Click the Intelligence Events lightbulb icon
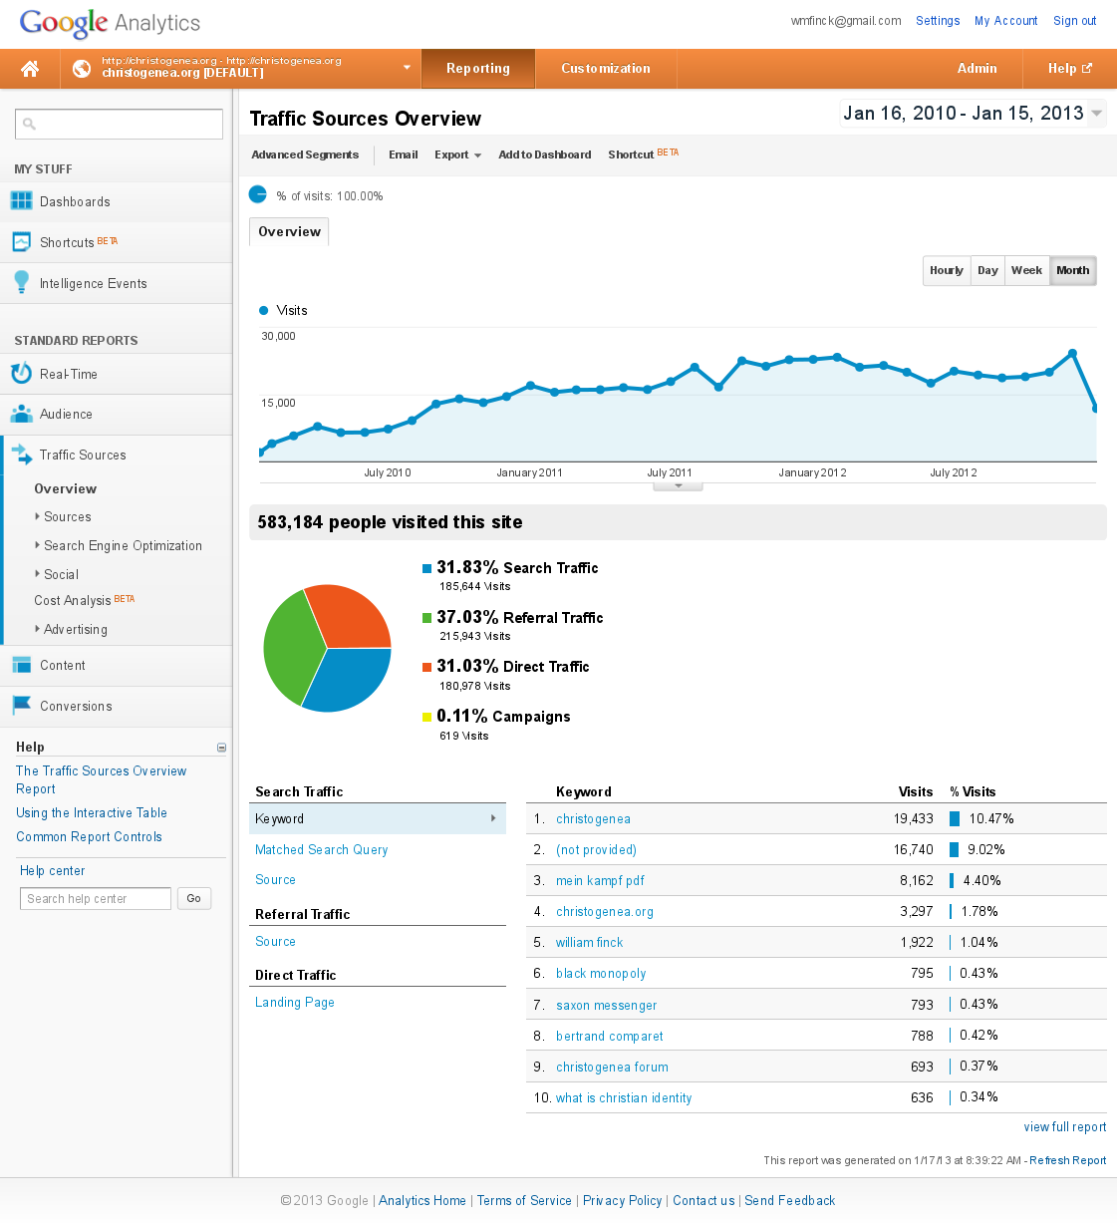Image resolution: width=1117 pixels, height=1223 pixels. pos(21,283)
